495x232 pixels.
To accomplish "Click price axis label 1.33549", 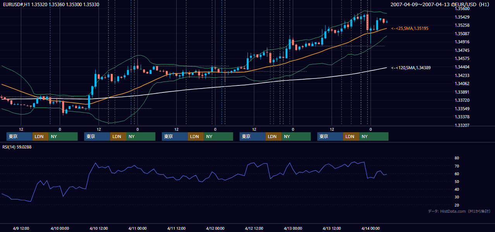I will coord(462,109).
